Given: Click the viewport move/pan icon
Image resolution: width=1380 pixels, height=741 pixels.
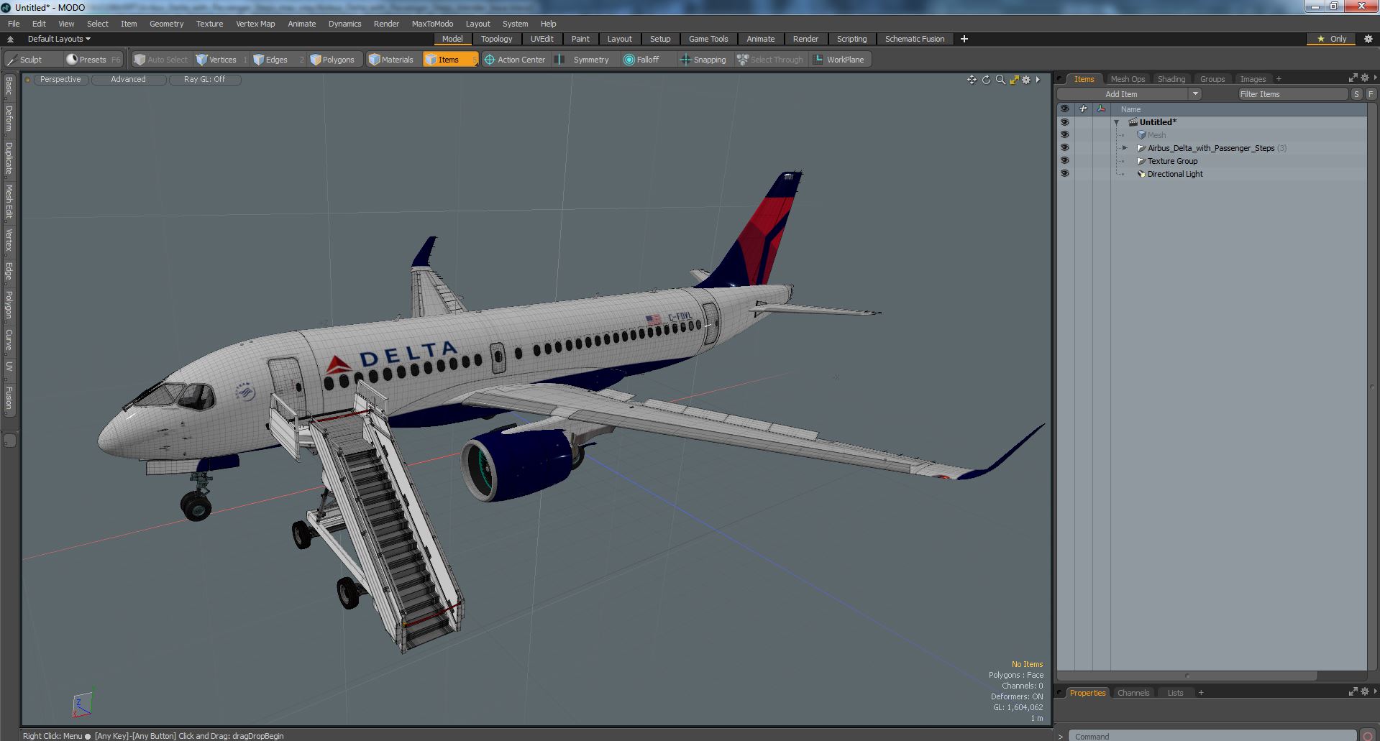Looking at the screenshot, I should click(x=972, y=80).
